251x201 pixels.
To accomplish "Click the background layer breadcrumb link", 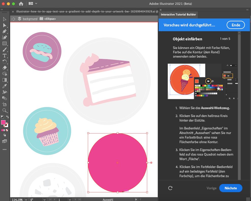I will coord(30,19).
